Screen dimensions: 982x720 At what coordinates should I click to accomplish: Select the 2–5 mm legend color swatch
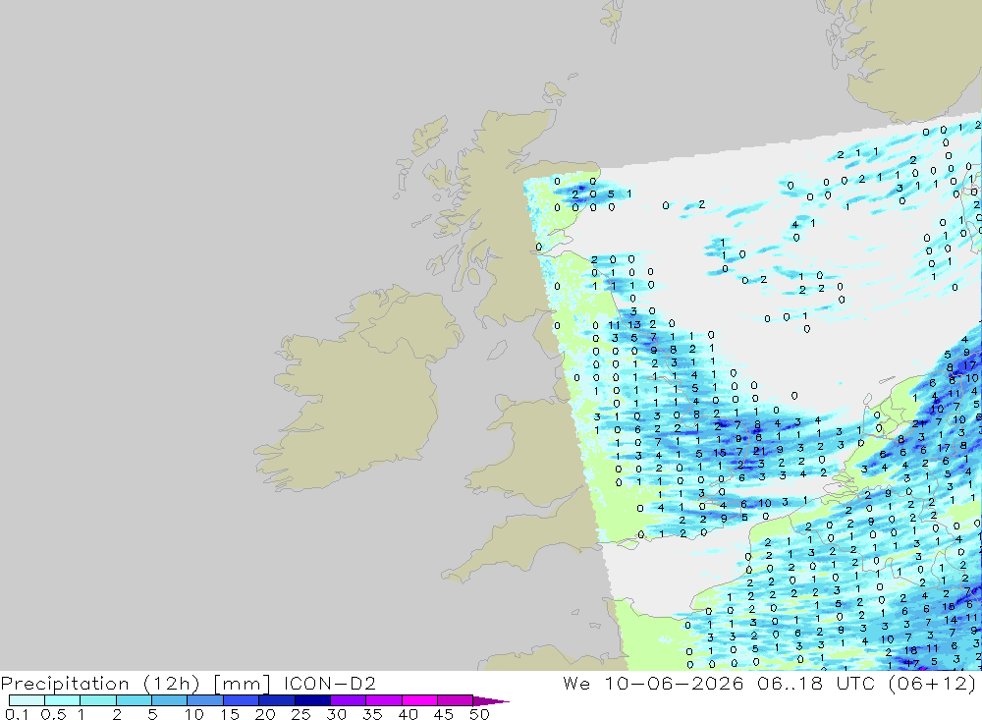click(134, 700)
